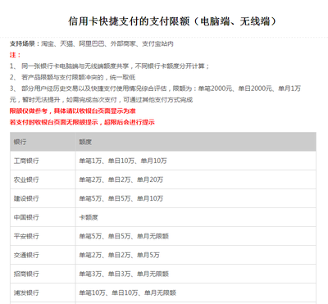Select the 农业银行 cell
The height and width of the screenshot is (304, 328).
coord(43,179)
